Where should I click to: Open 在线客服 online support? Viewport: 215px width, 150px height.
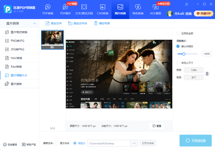10,145
